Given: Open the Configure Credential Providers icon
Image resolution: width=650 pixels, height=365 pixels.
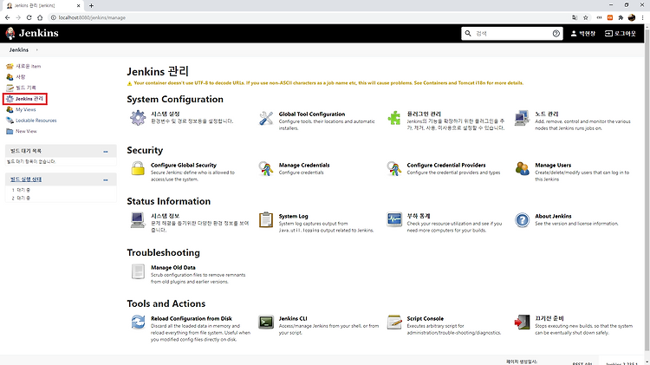Looking at the screenshot, I should [x=393, y=169].
